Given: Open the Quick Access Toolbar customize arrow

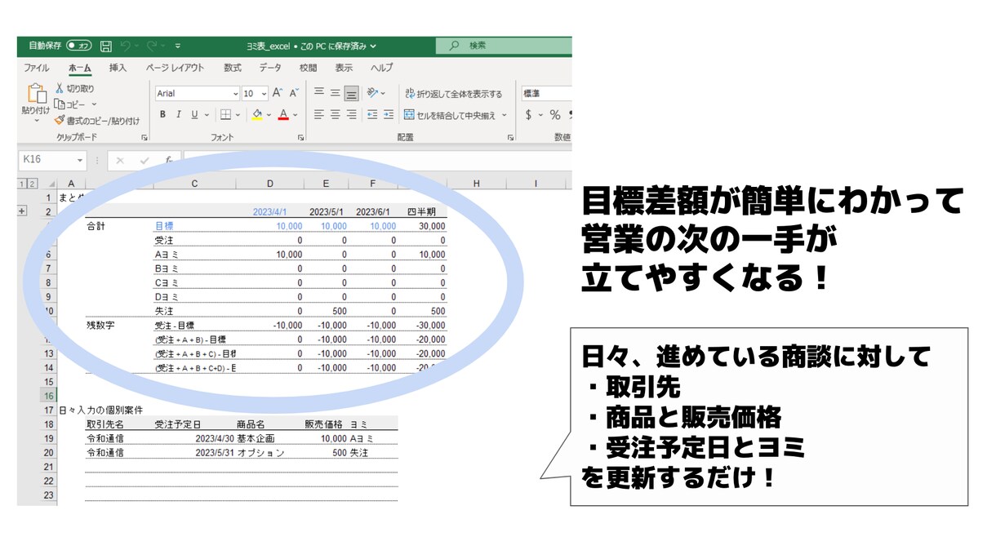Looking at the screenshot, I should point(178,47).
